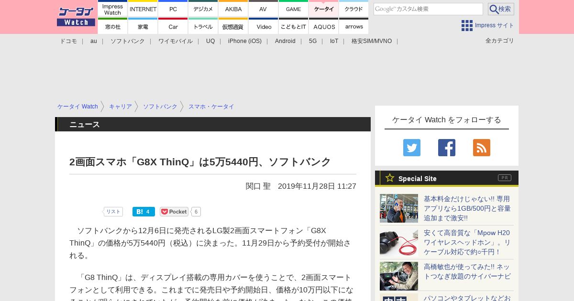Image resolution: width=574 pixels, height=301 pixels.
Task: Click ケータイ Watch breadcrumb link
Action: tap(77, 107)
